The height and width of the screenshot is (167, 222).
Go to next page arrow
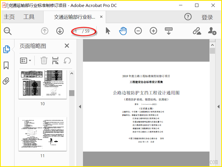(60, 31)
